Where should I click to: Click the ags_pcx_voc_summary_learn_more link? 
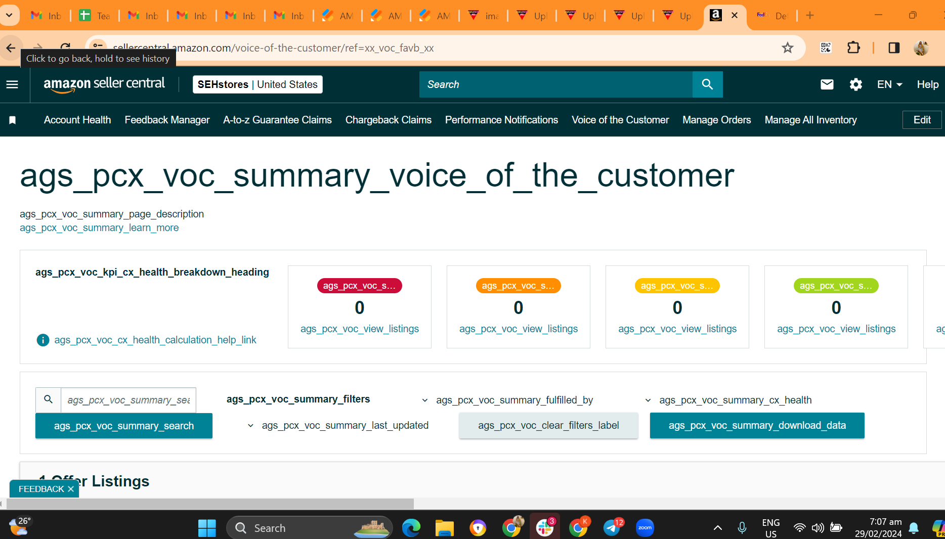click(x=99, y=228)
